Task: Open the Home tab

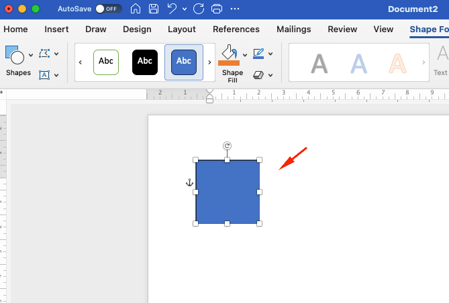Action: click(15, 29)
